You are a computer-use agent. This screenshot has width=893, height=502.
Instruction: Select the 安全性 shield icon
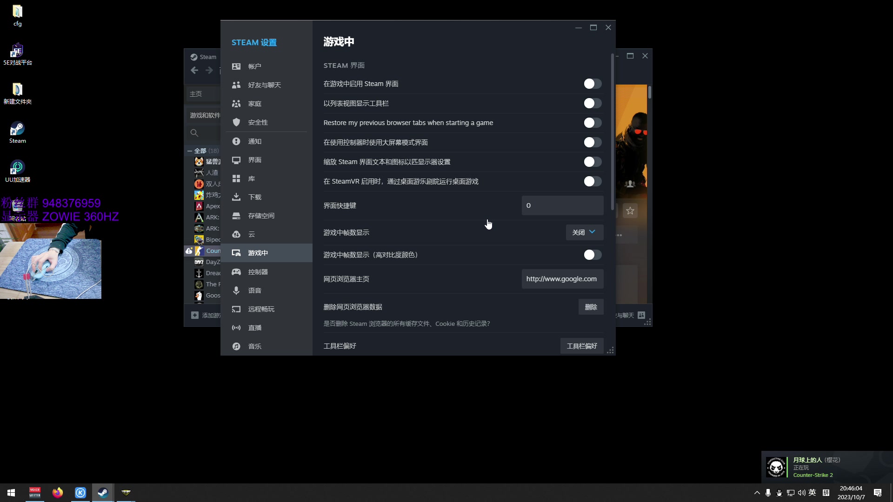click(236, 122)
